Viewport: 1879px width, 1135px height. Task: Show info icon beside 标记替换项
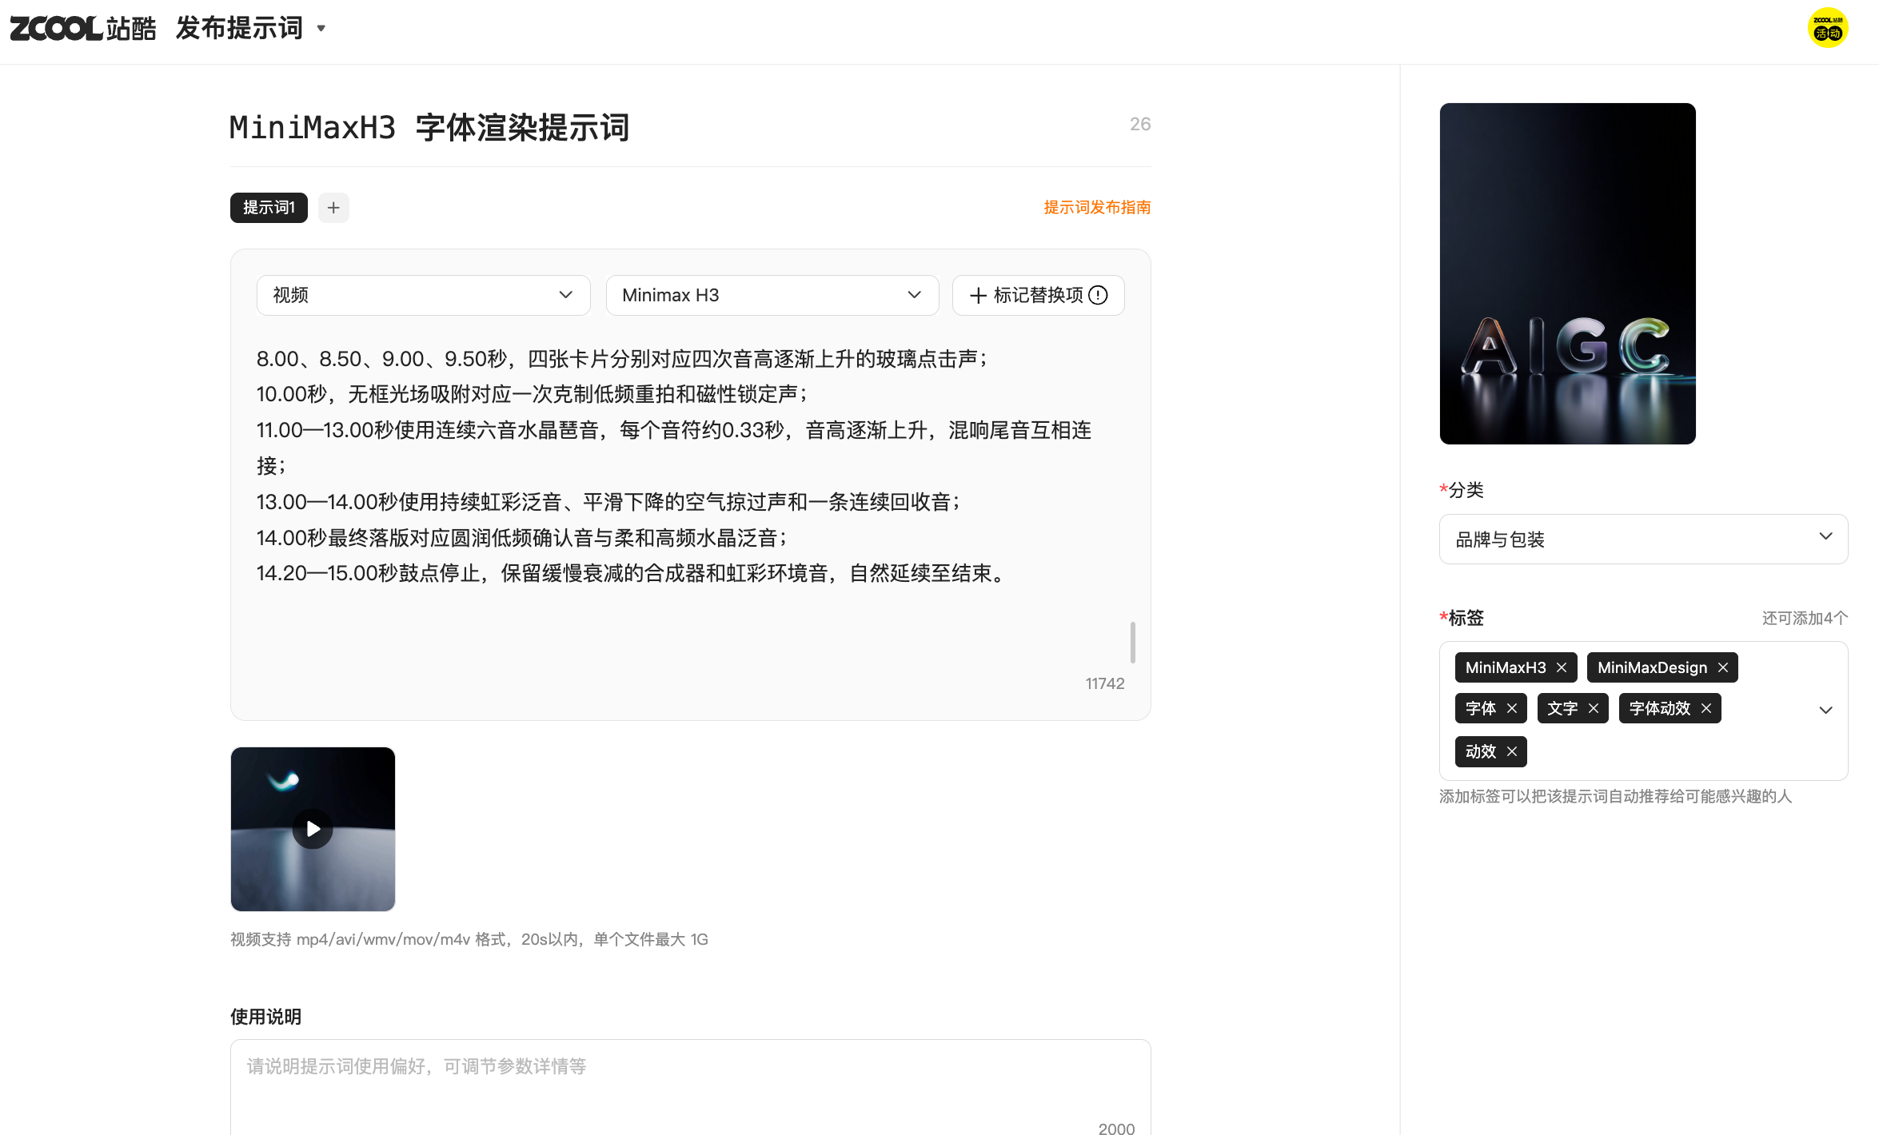click(x=1099, y=295)
